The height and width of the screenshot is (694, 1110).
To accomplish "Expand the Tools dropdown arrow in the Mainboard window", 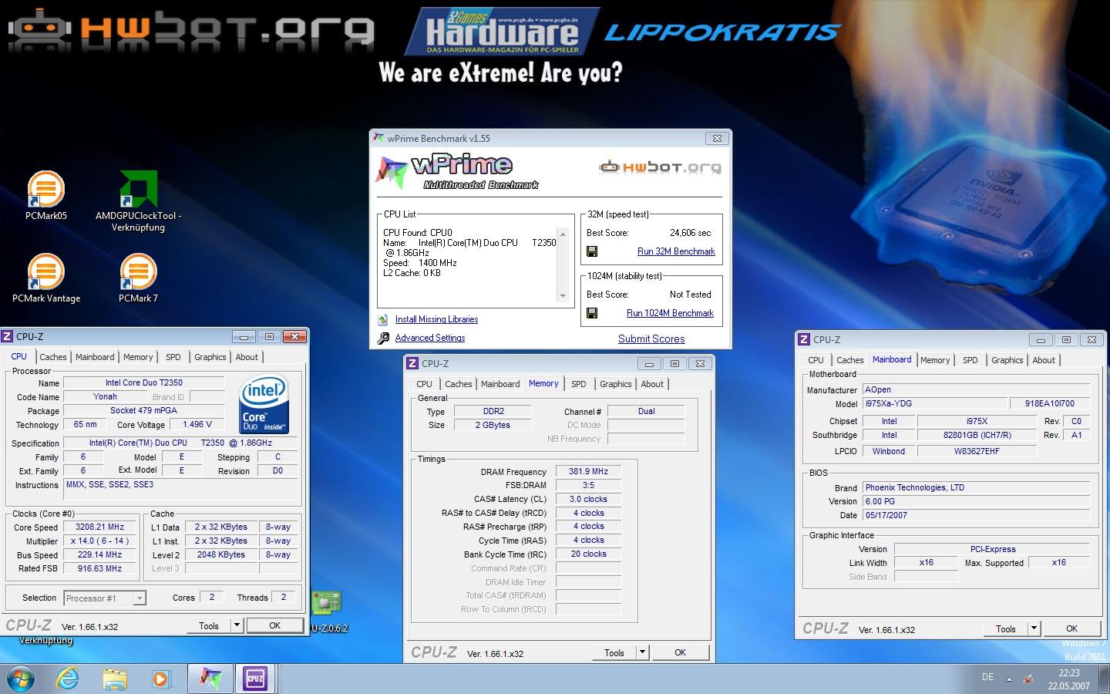I will pyautogui.click(x=1034, y=628).
